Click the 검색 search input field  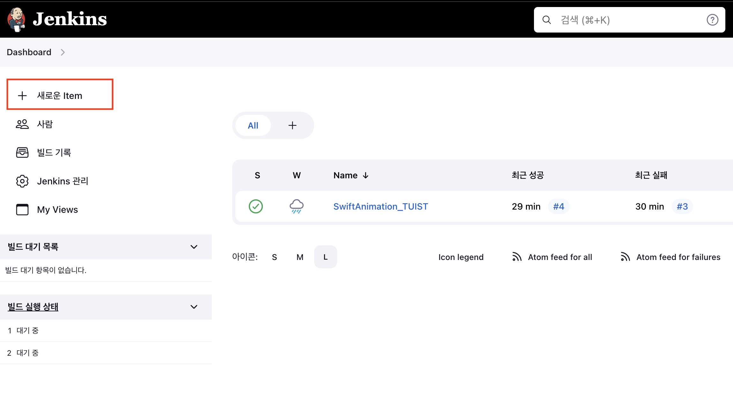(x=625, y=20)
